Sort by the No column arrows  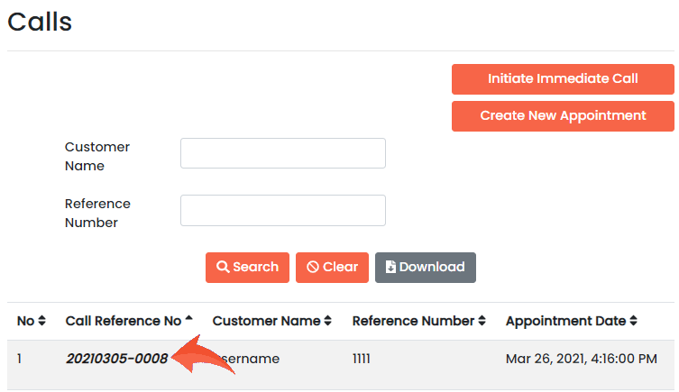pos(41,322)
